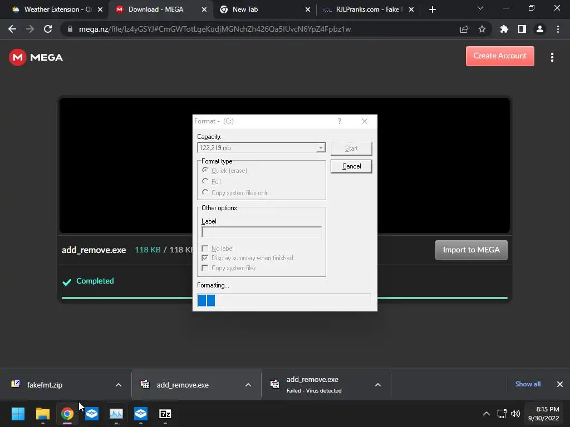Click the green MEGA download progress bar

pos(284,298)
